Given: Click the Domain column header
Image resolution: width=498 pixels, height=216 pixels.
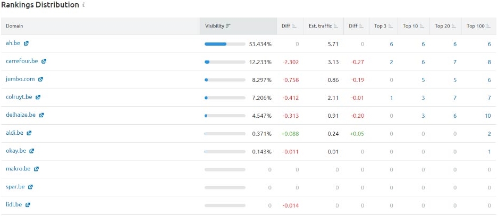Looking at the screenshot, I should [100, 26].
